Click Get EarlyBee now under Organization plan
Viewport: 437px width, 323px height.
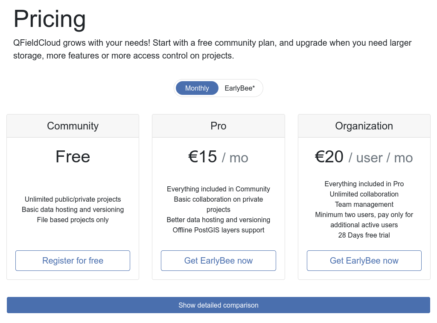364,261
